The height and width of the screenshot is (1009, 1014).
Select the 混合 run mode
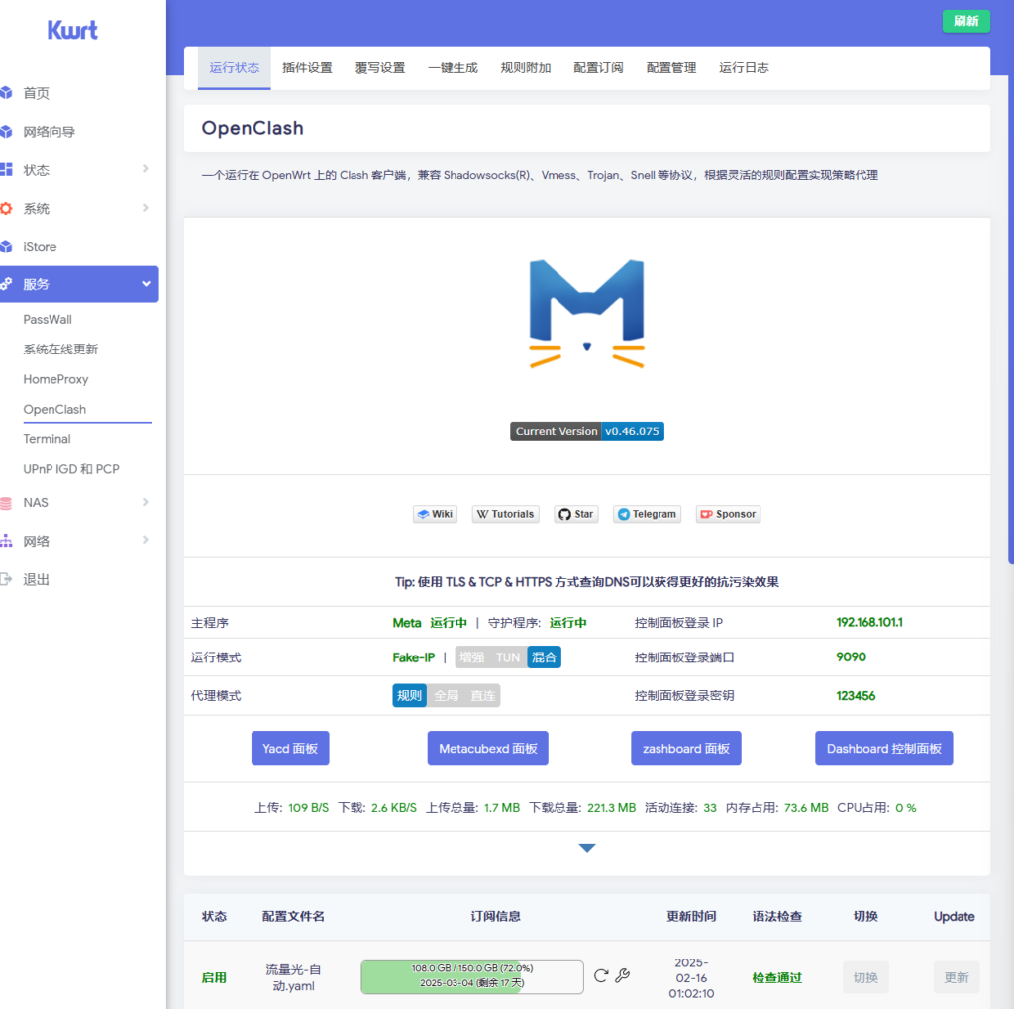(544, 657)
